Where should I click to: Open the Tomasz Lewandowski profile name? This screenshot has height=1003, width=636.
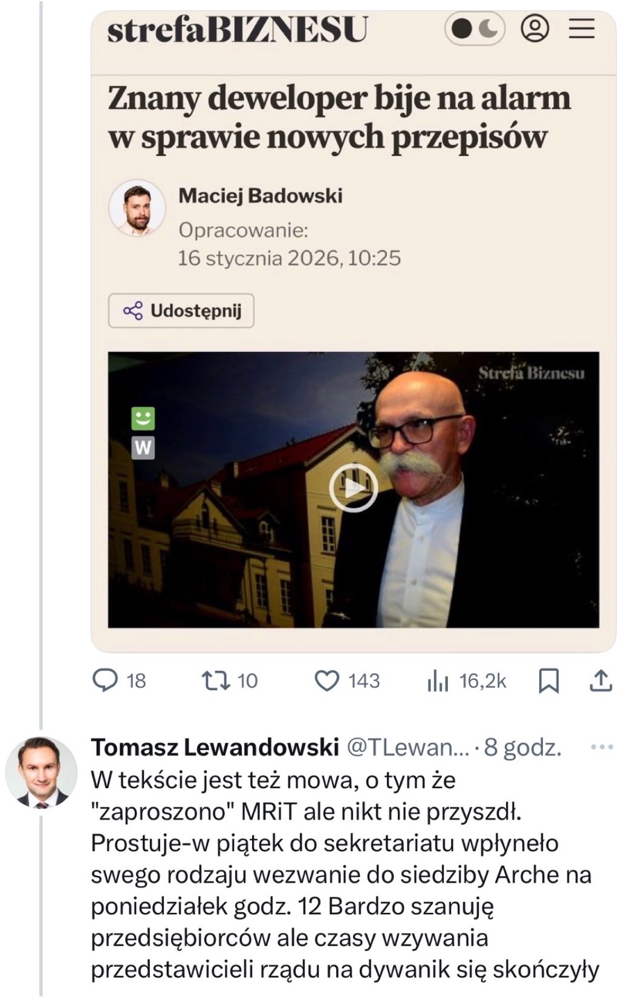[215, 748]
